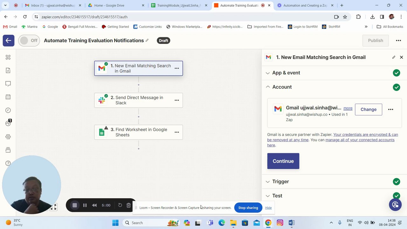
Task: Rewind the Loom recording
Action: click(94, 205)
